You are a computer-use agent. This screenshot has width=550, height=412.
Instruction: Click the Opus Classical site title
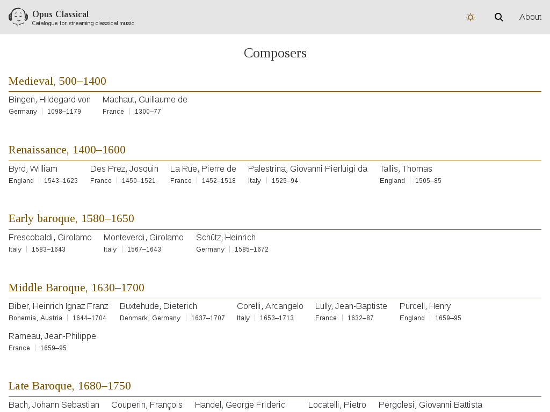(x=60, y=14)
